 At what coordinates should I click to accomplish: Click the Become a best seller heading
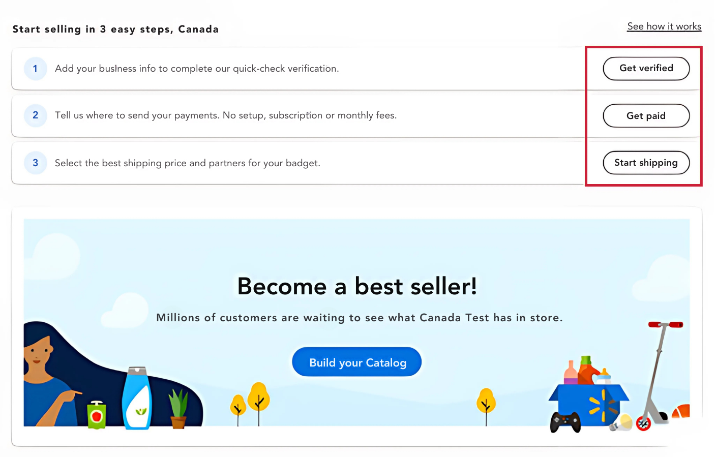[x=356, y=286]
